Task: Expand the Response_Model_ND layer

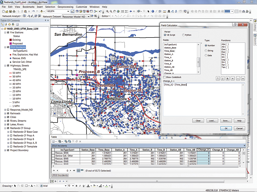Action: [5, 110]
